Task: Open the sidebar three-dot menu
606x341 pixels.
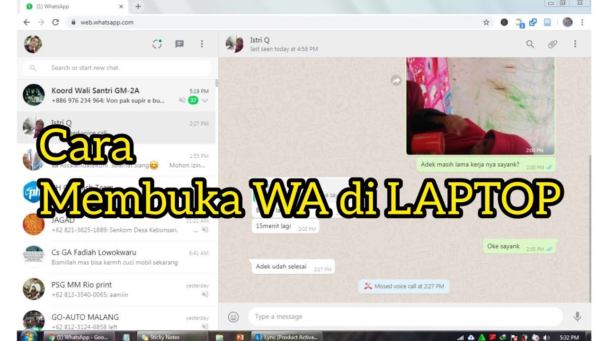Action: point(202,44)
